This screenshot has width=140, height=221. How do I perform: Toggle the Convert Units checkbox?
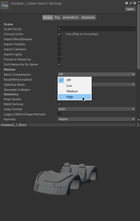point(59,34)
